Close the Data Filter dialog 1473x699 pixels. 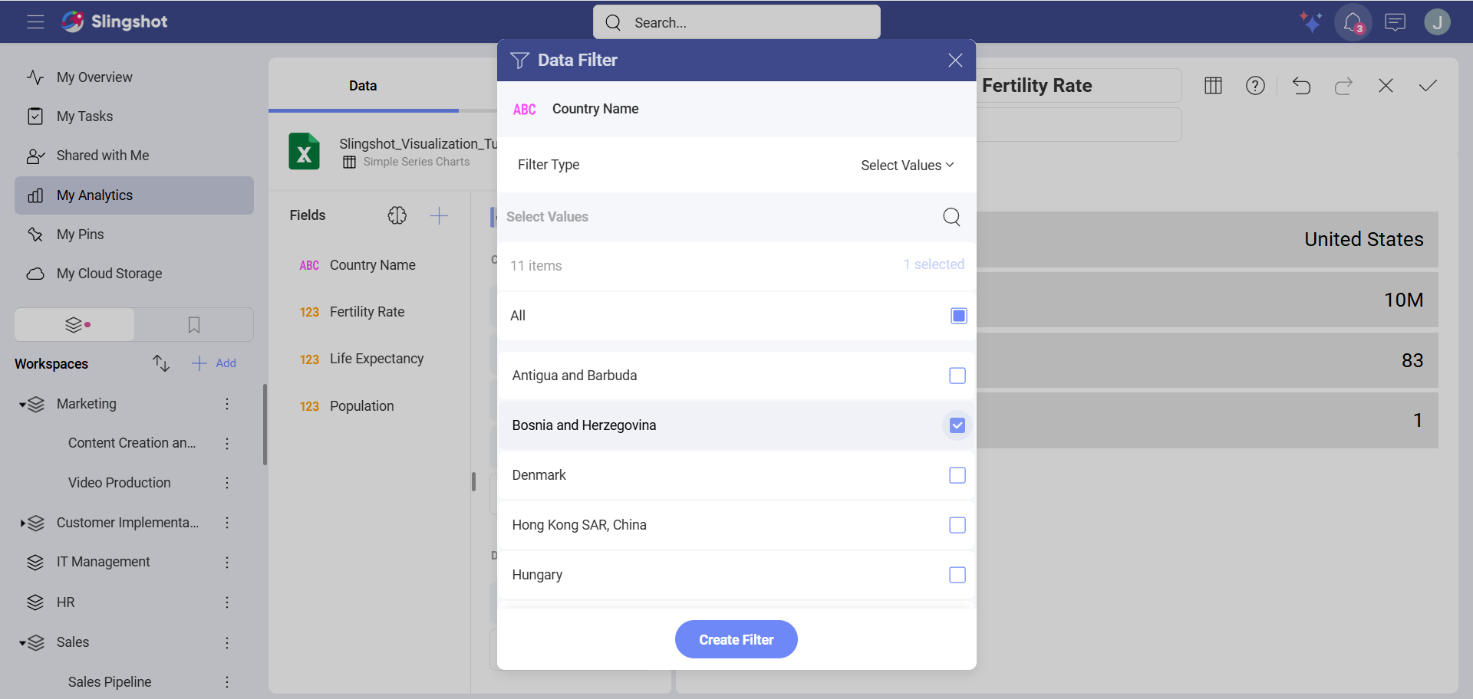955,60
